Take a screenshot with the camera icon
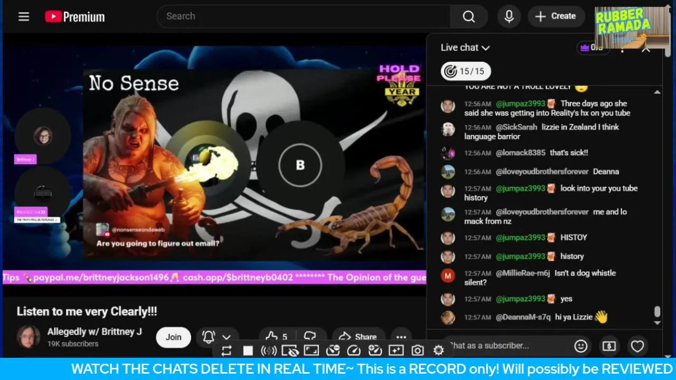This screenshot has width=676, height=380. (417, 350)
